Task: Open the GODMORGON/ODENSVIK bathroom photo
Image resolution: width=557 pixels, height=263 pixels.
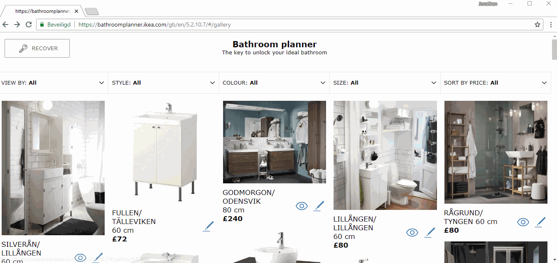Action: tap(275, 142)
